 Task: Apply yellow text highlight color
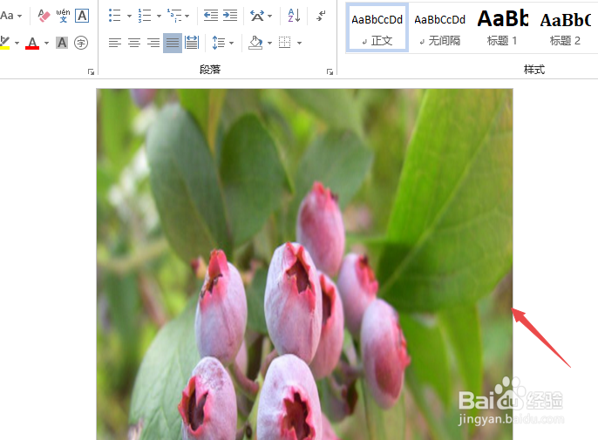coord(5,43)
